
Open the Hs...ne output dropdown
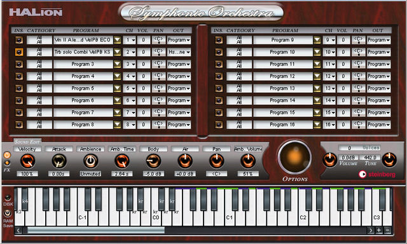[x=179, y=52]
